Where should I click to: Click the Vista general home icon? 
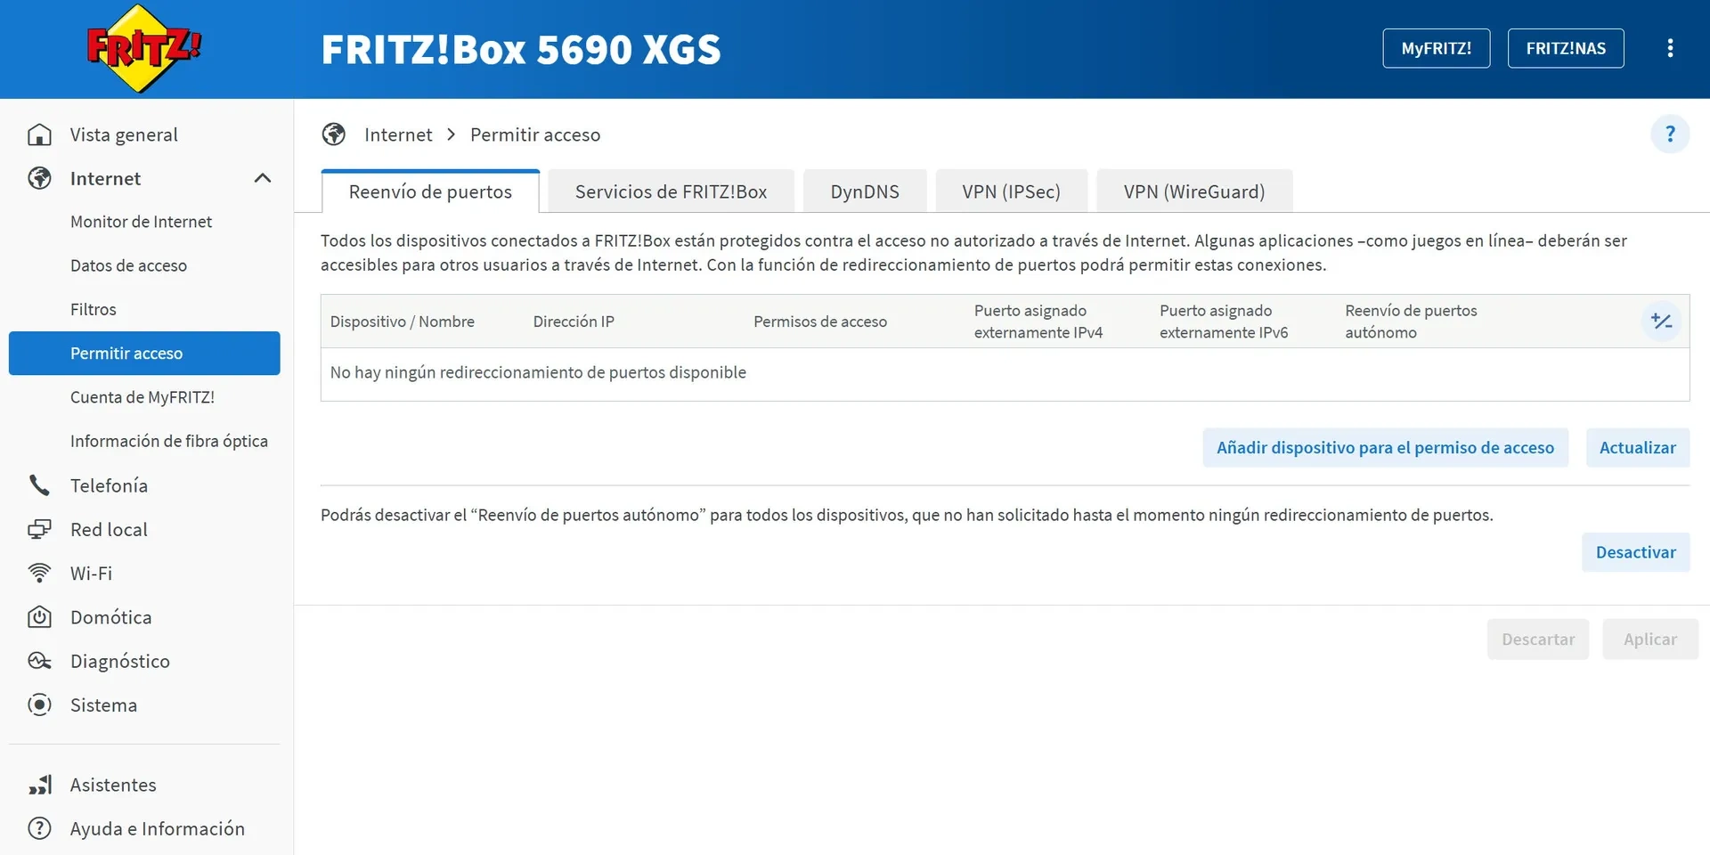point(39,134)
